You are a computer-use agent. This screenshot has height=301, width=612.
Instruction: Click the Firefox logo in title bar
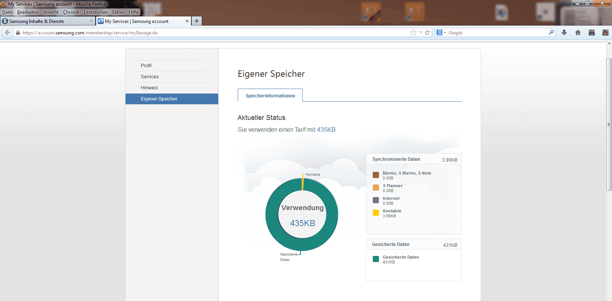click(3, 4)
